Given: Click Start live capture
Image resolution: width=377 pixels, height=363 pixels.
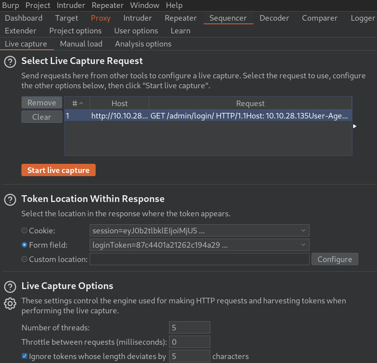Looking at the screenshot, I should pos(58,170).
